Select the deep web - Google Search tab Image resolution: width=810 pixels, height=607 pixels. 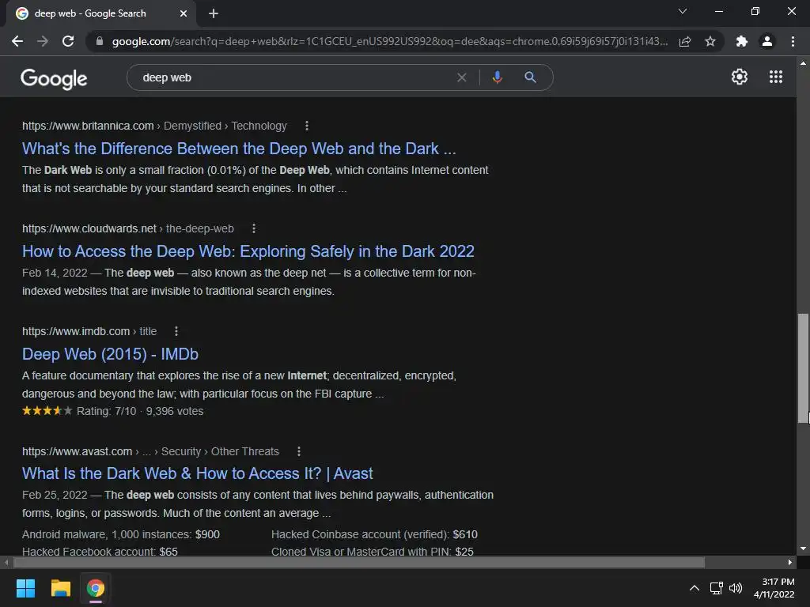click(x=101, y=13)
